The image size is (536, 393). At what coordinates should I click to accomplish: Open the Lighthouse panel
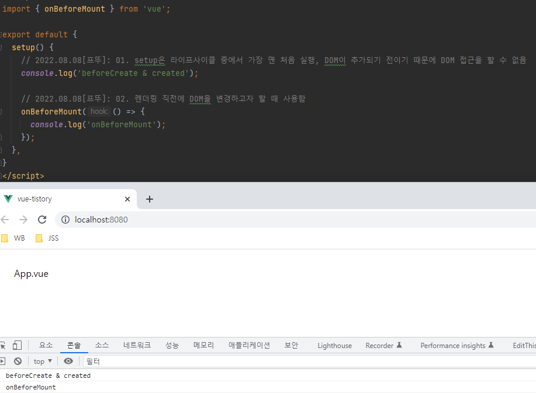(335, 346)
